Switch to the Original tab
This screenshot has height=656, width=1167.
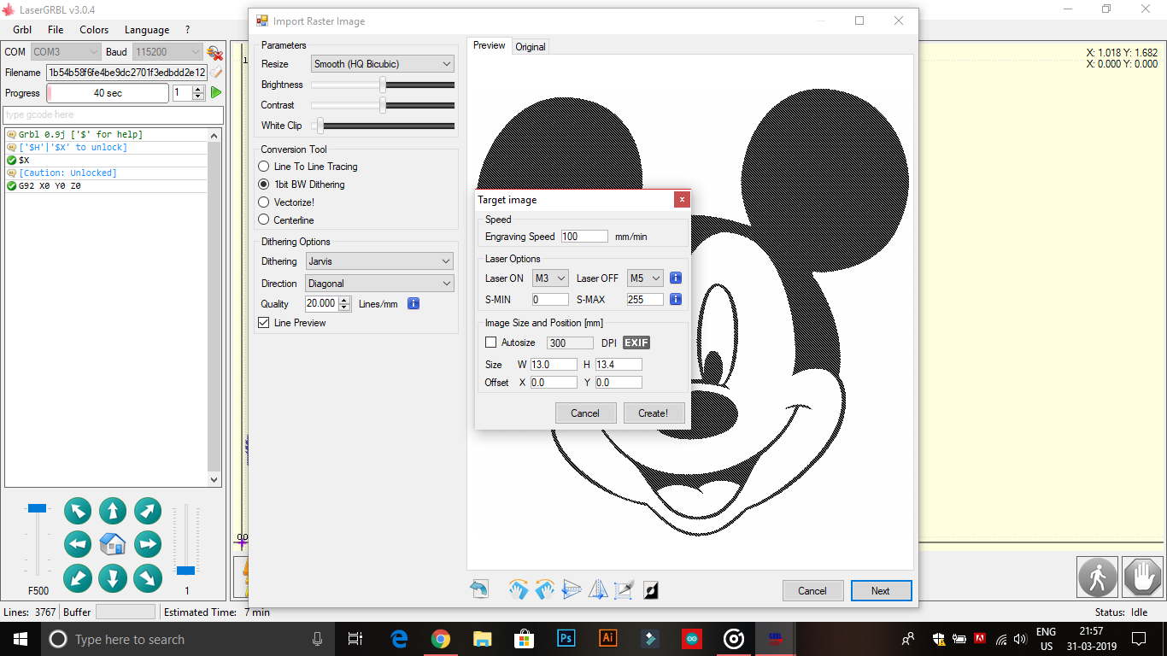coord(531,47)
